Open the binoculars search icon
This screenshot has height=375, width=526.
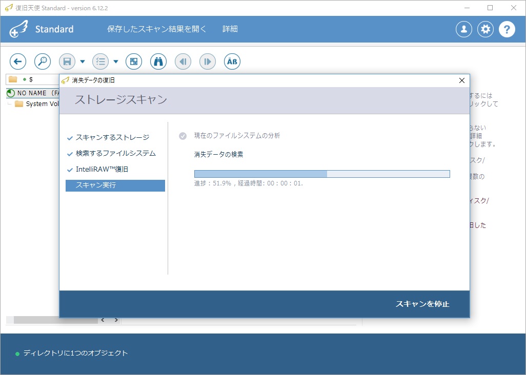click(x=158, y=61)
